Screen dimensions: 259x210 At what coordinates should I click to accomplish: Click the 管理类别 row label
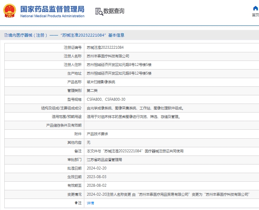74,91
